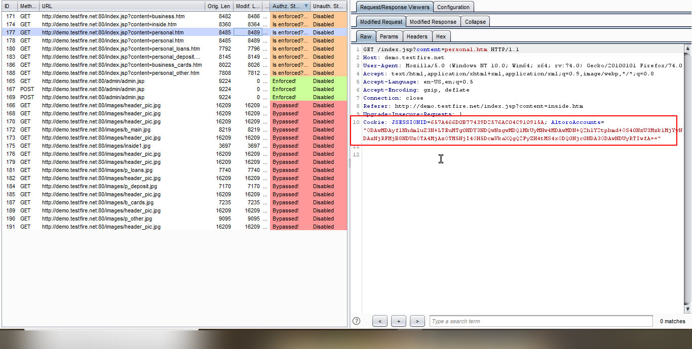Image resolution: width=692 pixels, height=349 pixels.
Task: Sort table by Method column header
Action: click(28, 6)
